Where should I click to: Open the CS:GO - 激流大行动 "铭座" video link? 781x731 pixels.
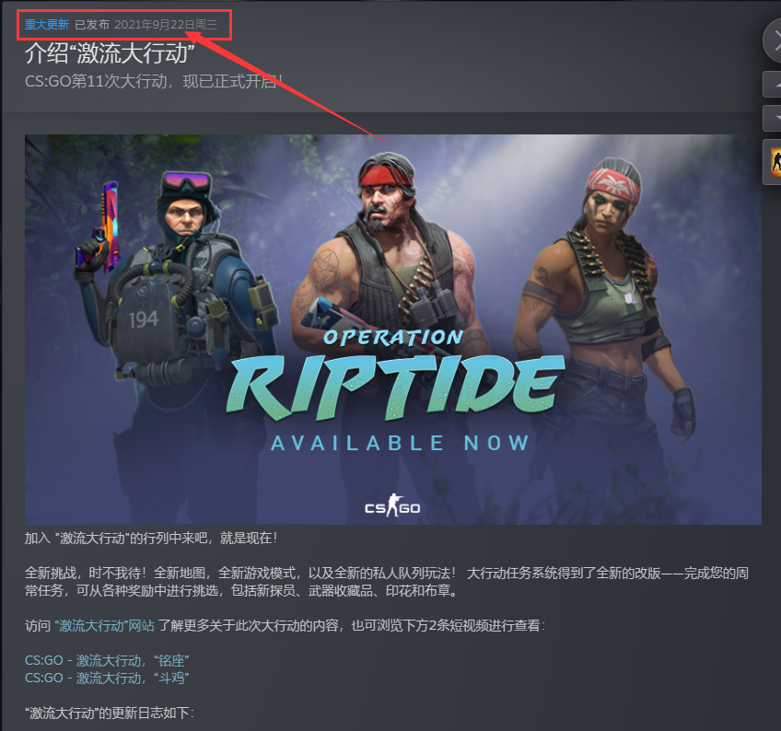point(107,660)
